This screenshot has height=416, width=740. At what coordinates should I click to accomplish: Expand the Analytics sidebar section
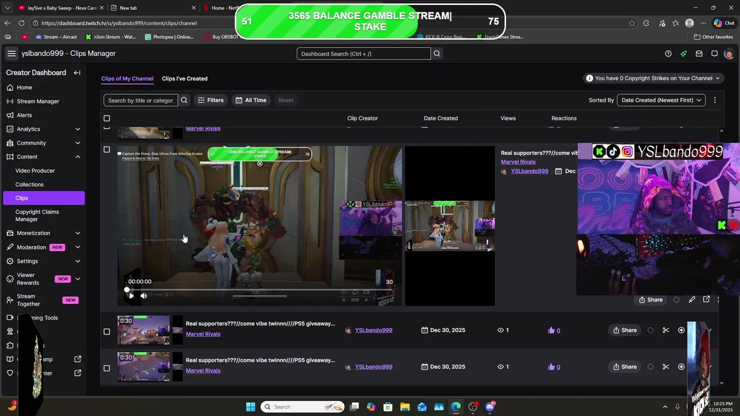click(x=77, y=129)
